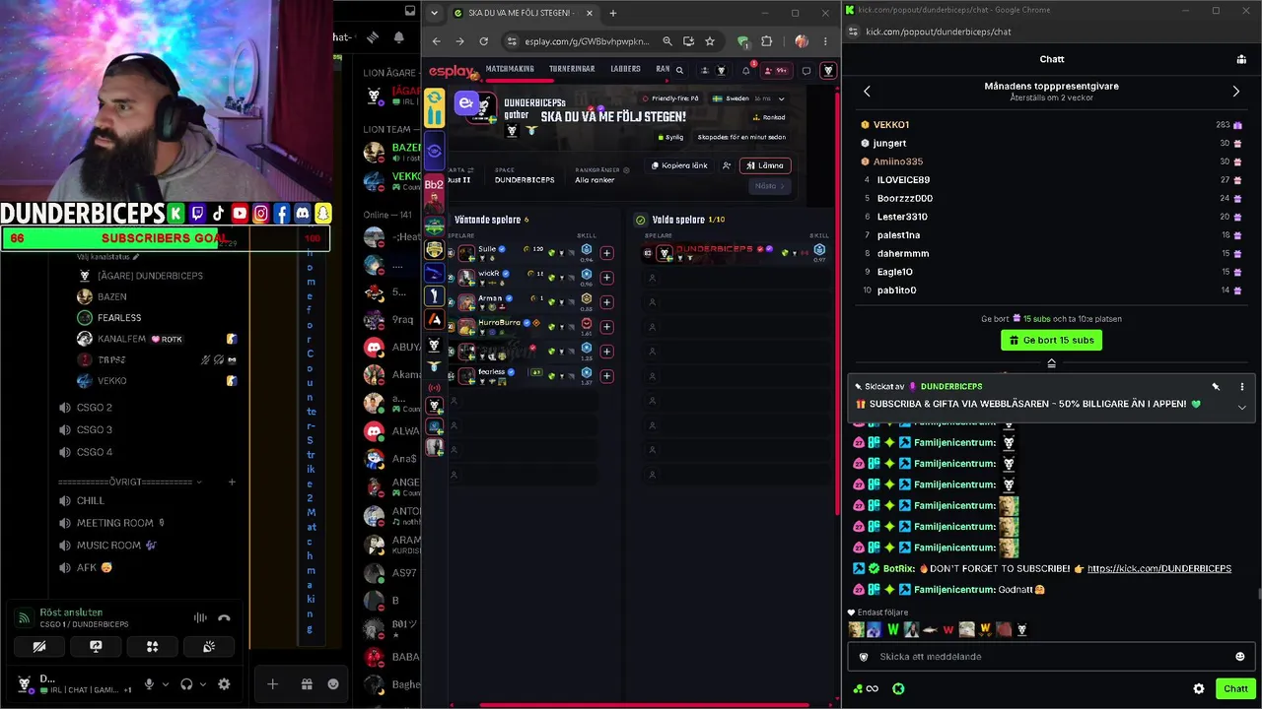This screenshot has width=1262, height=709.
Task: Toggle Discord camera button
Action: [x=39, y=647]
